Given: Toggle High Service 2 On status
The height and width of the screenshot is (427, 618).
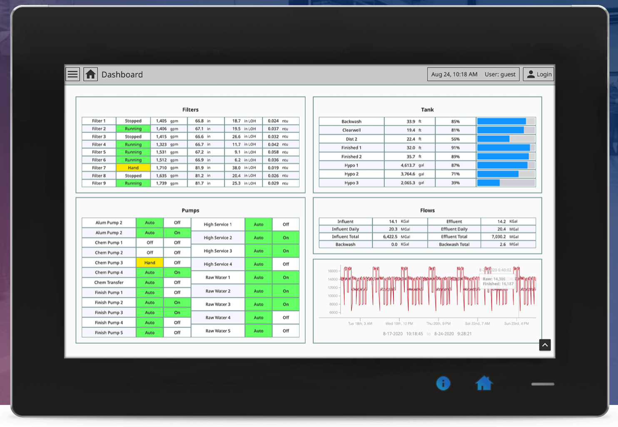Looking at the screenshot, I should 286,237.
